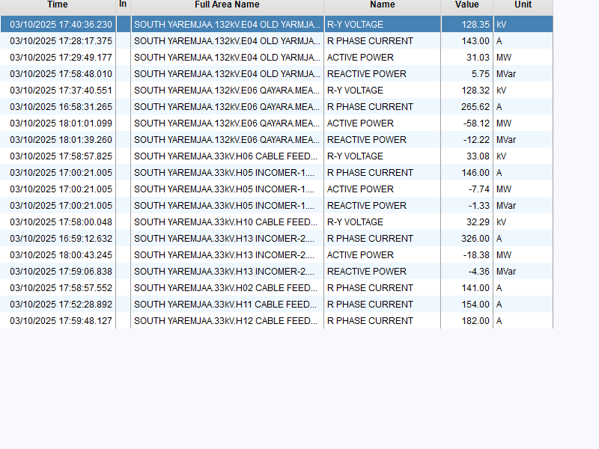Select time 03/10/2025 17:59:48.127

pos(58,320)
